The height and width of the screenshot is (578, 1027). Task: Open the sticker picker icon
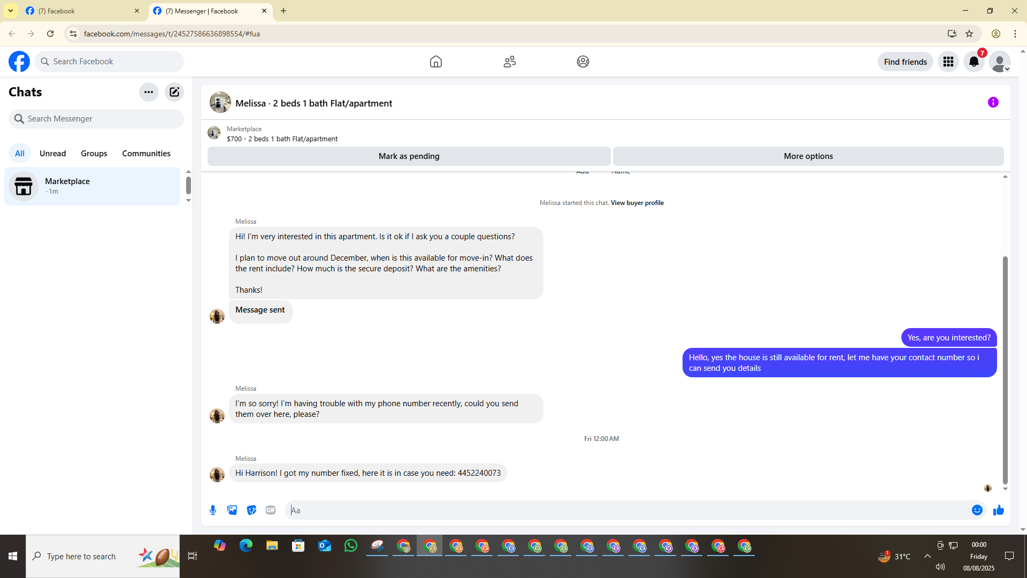click(x=251, y=510)
